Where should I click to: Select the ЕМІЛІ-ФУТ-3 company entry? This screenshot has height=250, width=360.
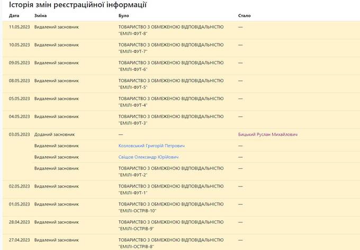(171, 120)
